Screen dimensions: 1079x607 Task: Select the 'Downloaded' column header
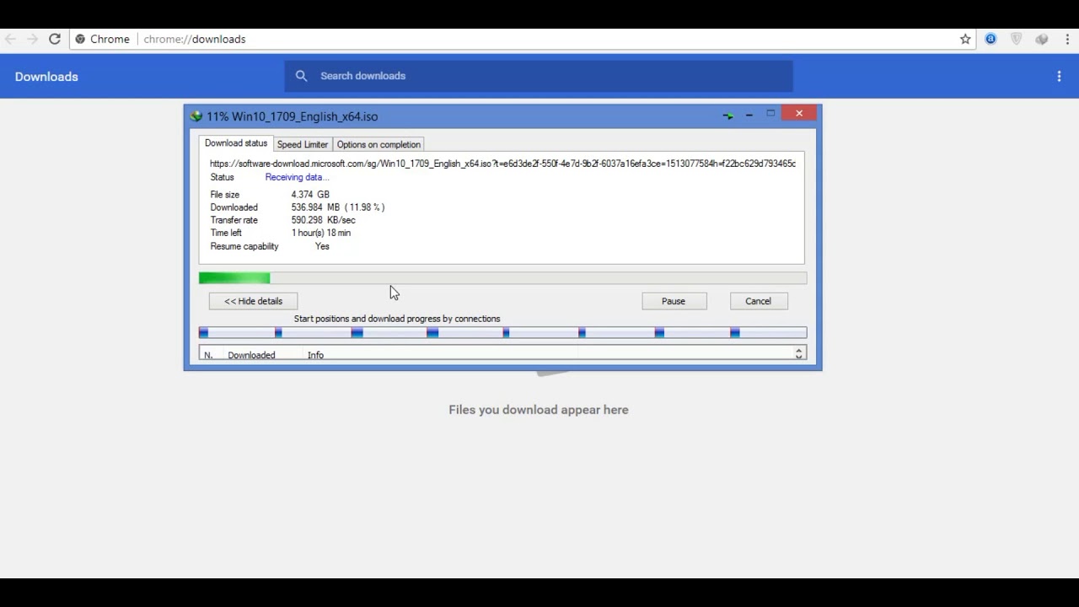pyautogui.click(x=251, y=355)
